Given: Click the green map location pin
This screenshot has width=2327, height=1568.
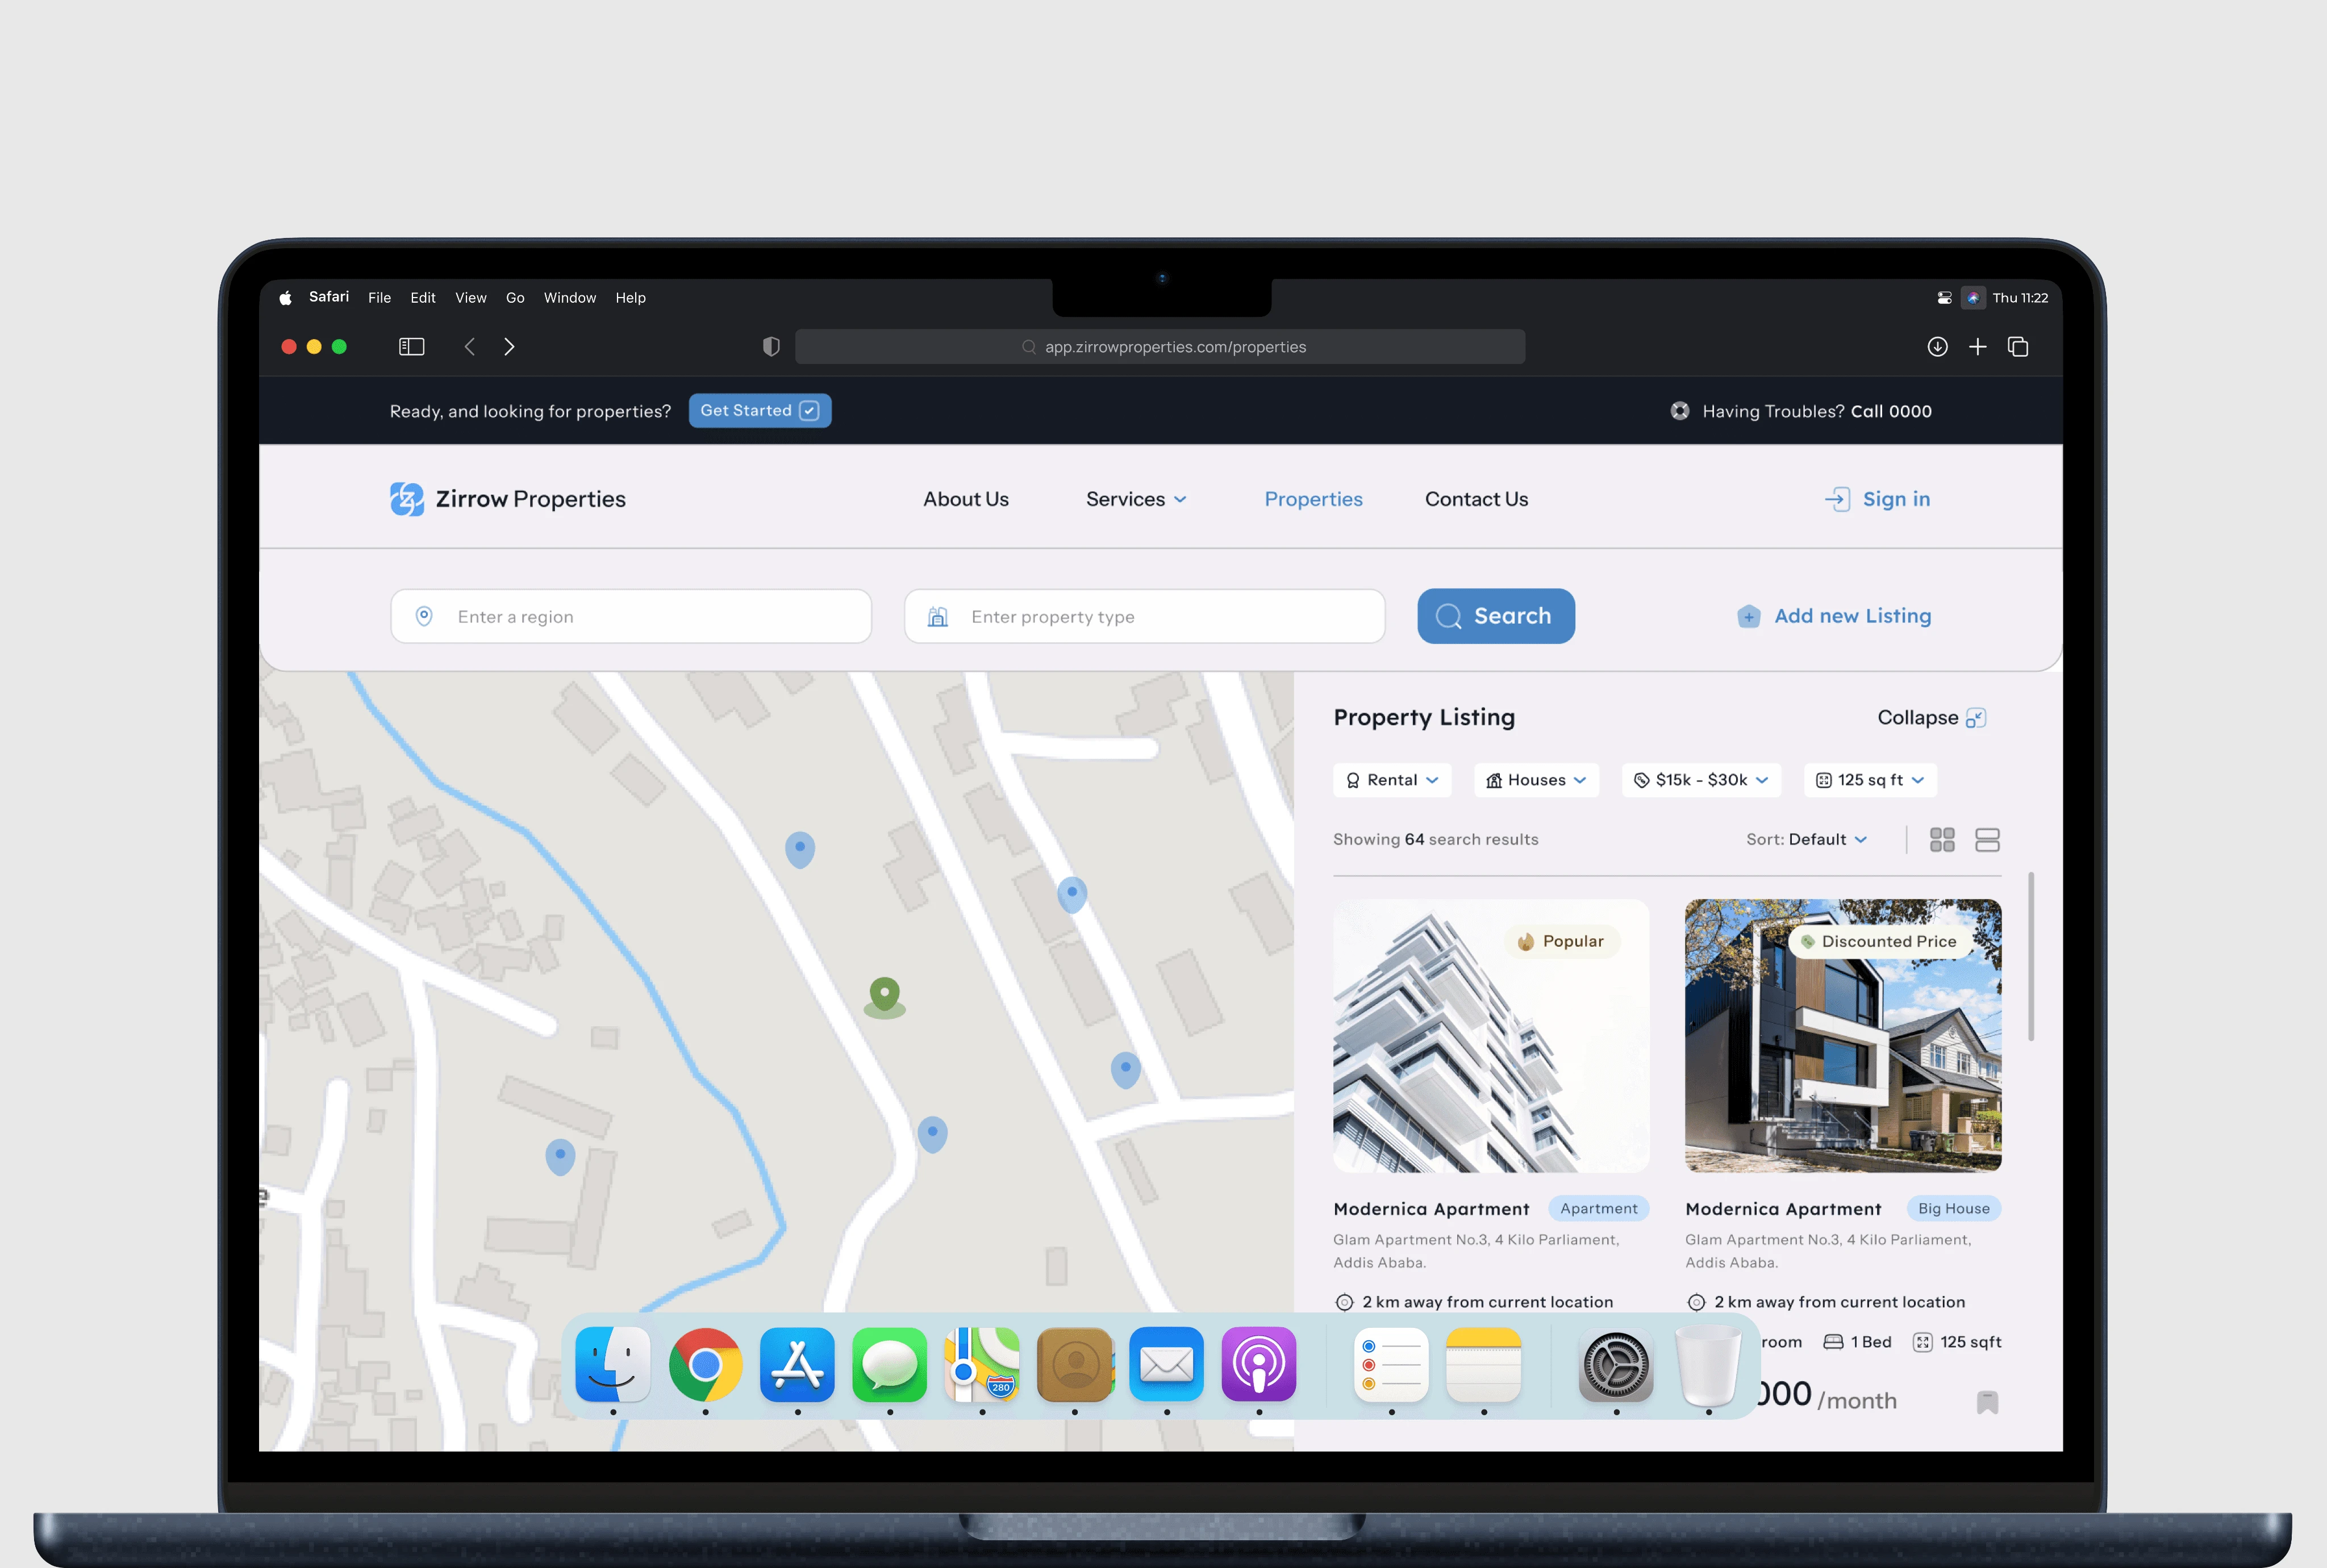Looking at the screenshot, I should point(885,994).
